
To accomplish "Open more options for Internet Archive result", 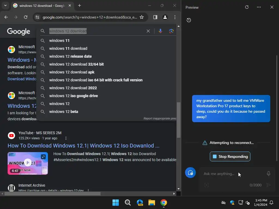I will (88, 190).
